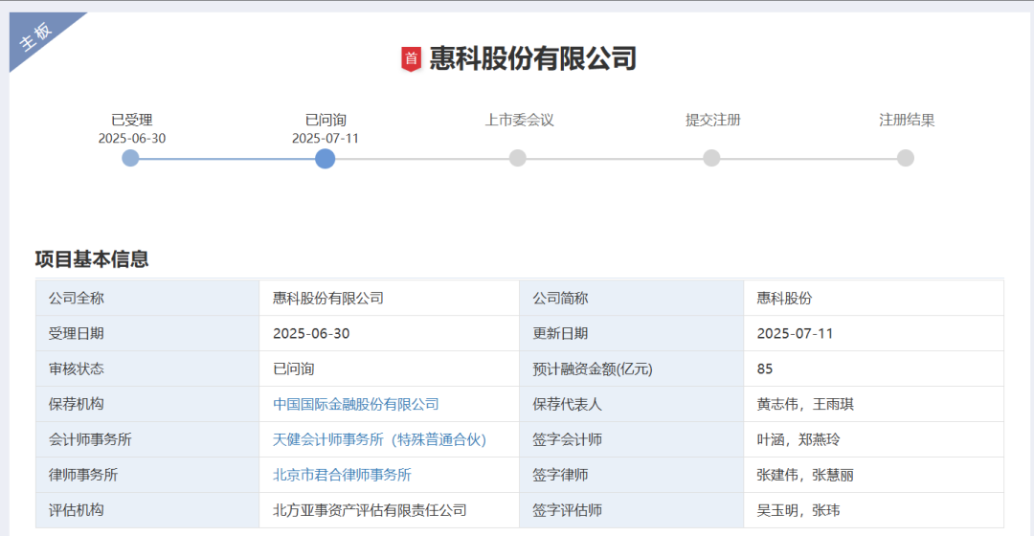Click the 更新日期 label cell
The width and height of the screenshot is (1034, 536).
pos(632,334)
